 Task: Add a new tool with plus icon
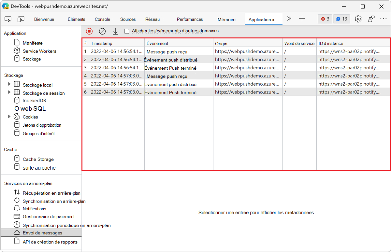(x=302, y=19)
